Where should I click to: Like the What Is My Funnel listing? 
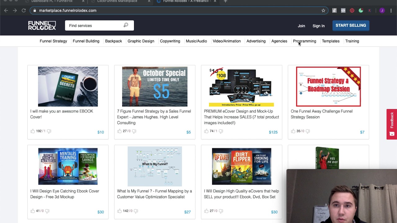click(x=119, y=211)
